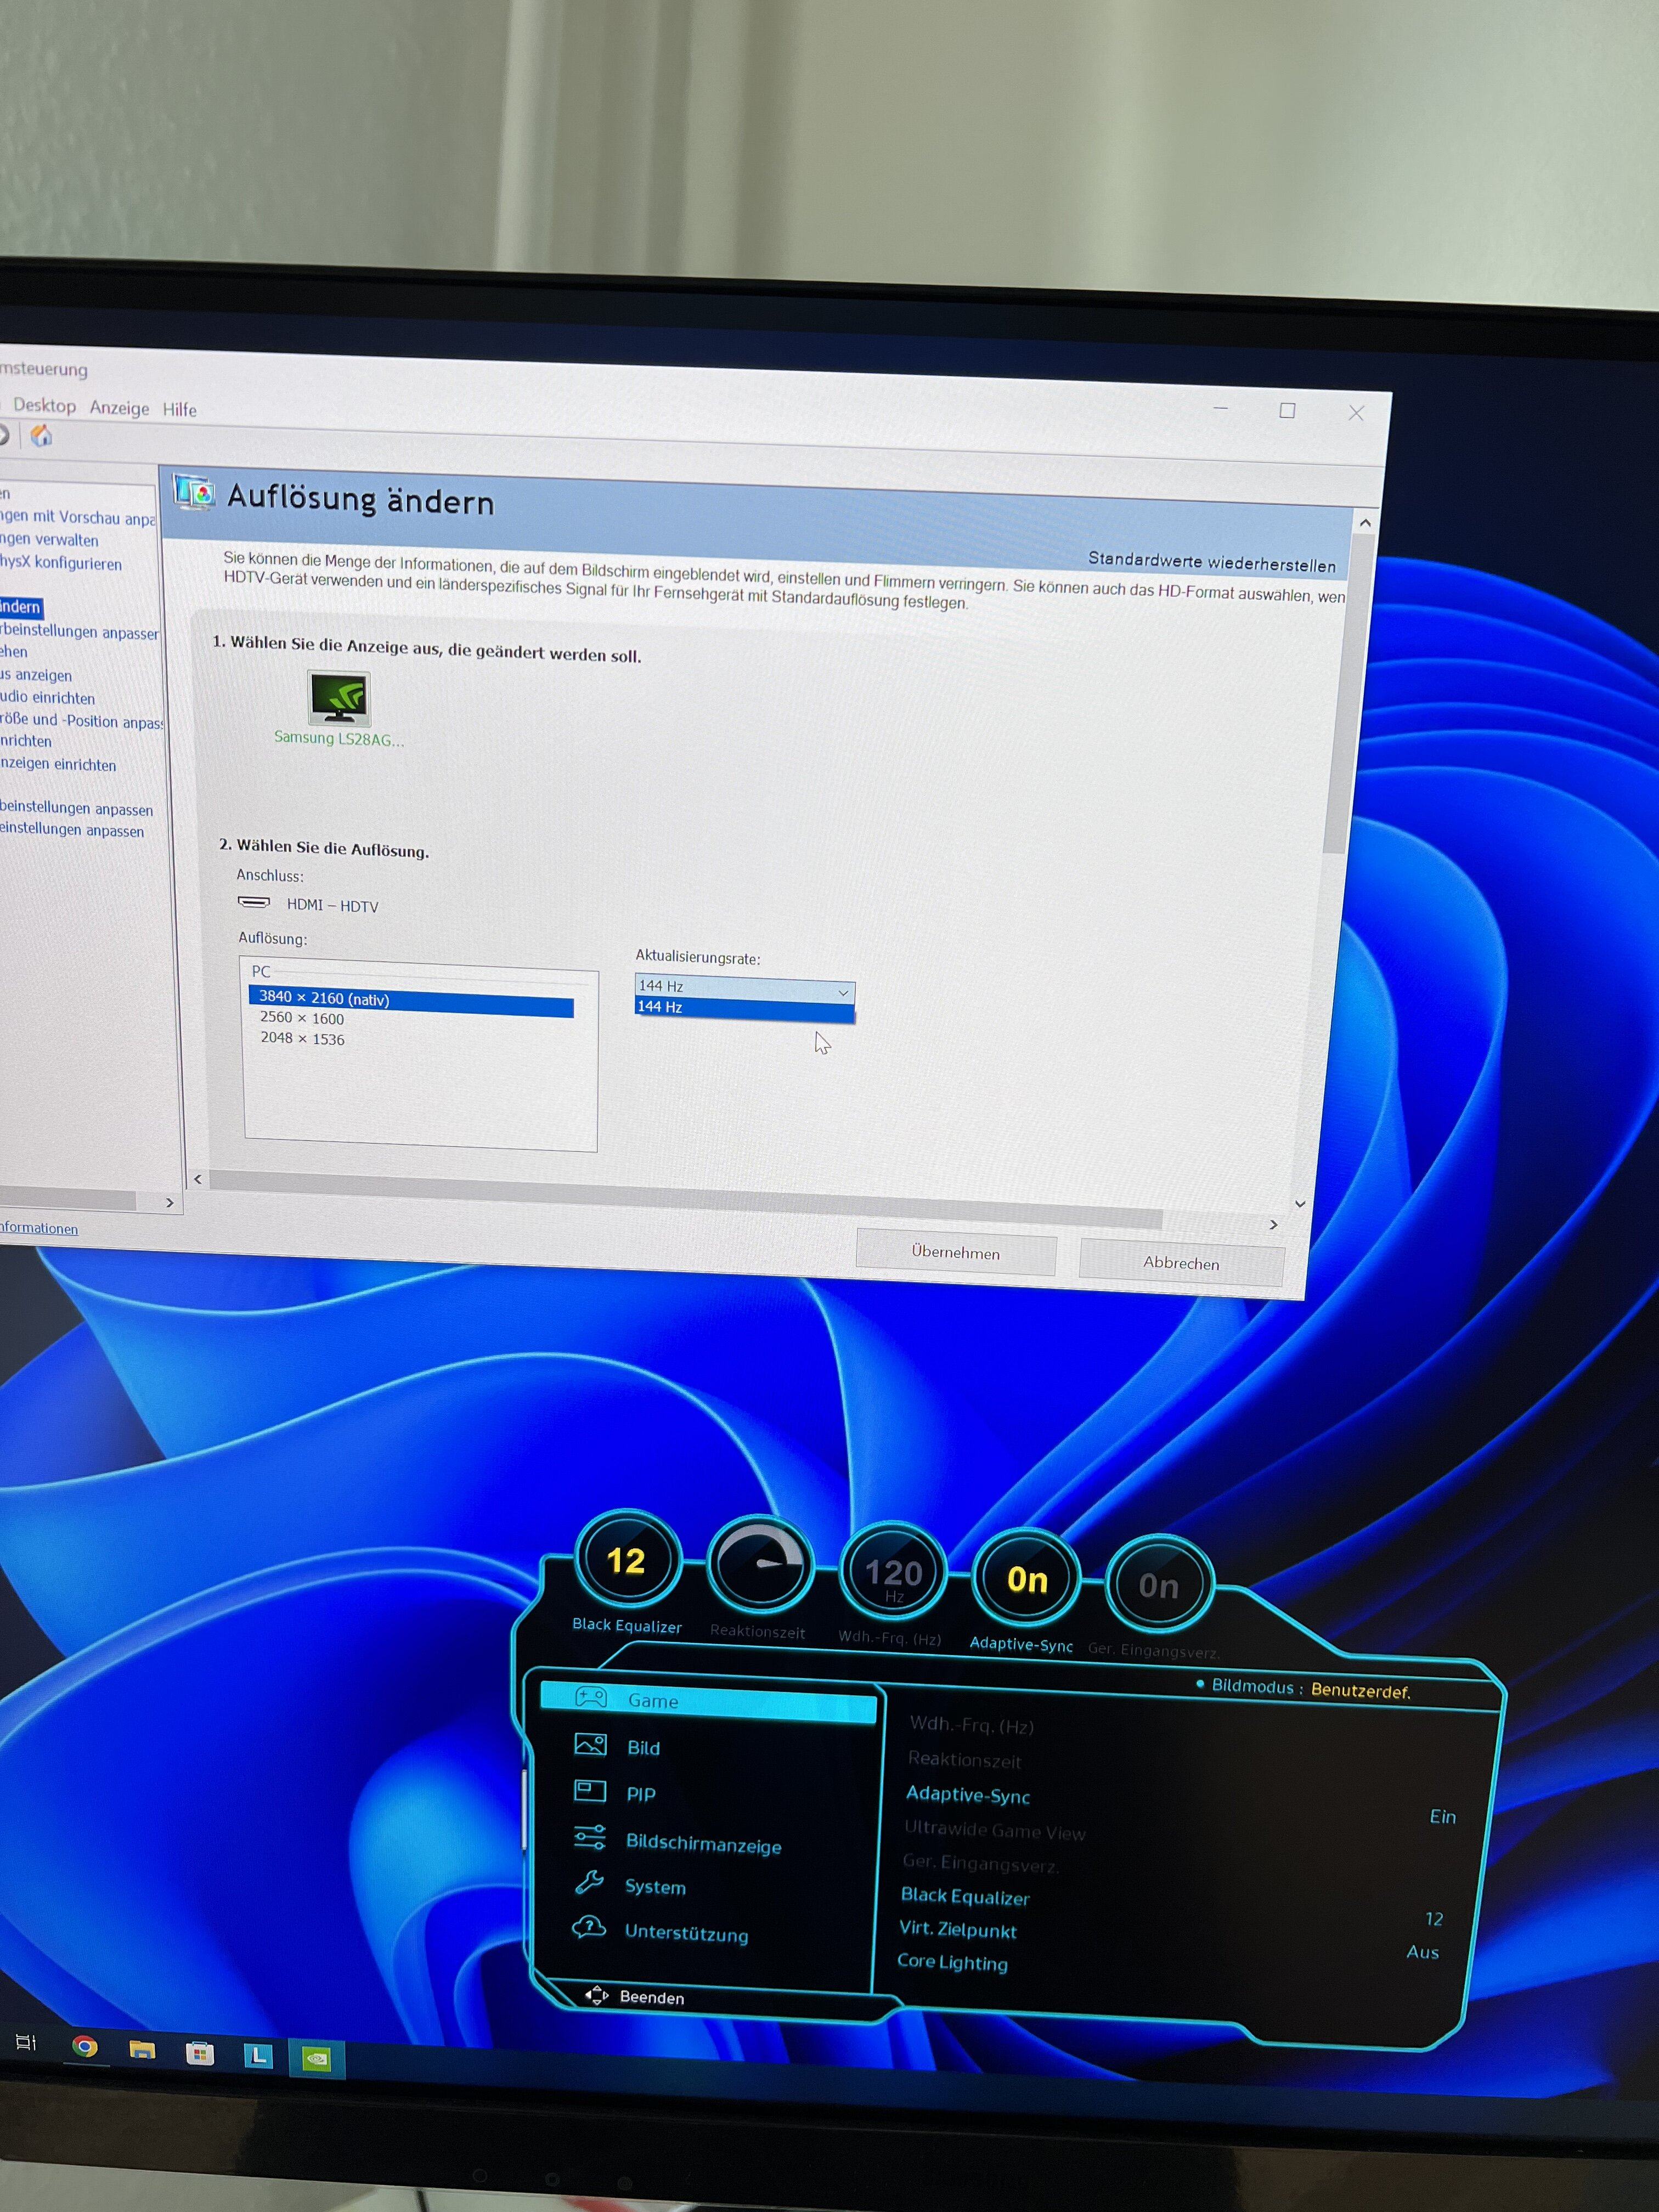The height and width of the screenshot is (2212, 1659).
Task: Click highlighted Auflösung ändern sidebar item
Action: 20,607
